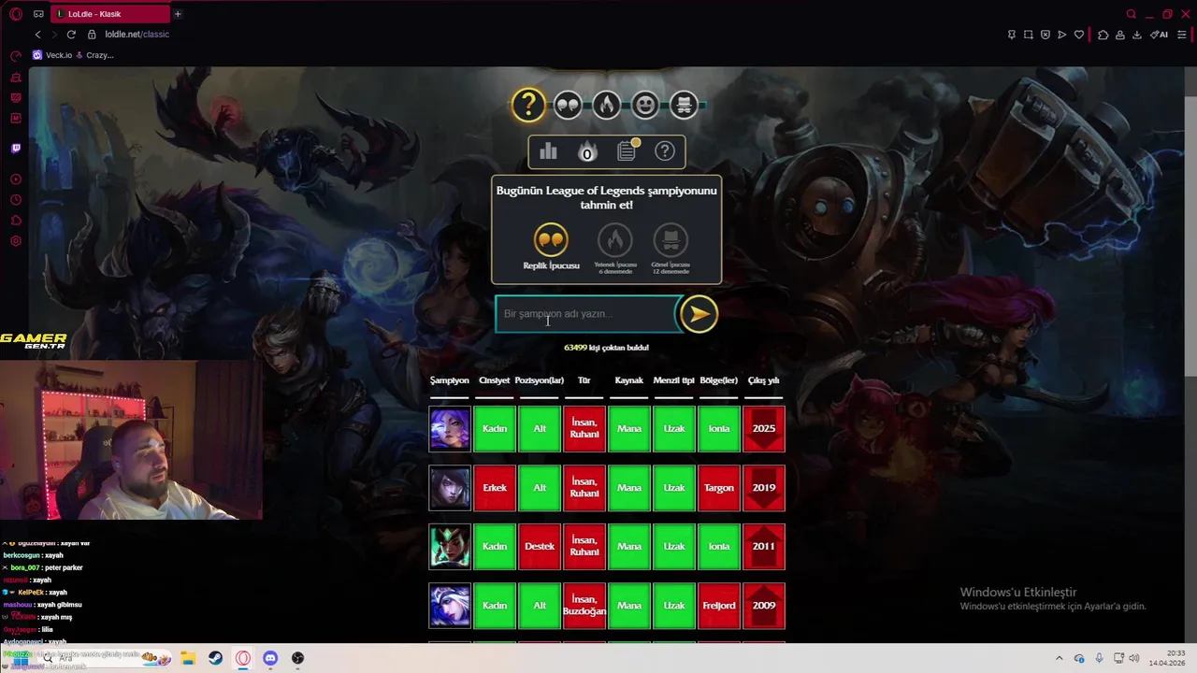
Task: Open the patch notes notepad icon
Action: 627,150
